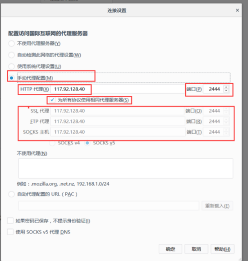Check 使用 SOCKS v5 代理 DNS

(x=10, y=232)
